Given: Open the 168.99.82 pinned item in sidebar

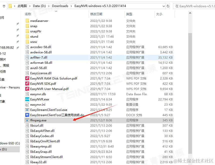Looking at the screenshot, I should tap(7, 48).
